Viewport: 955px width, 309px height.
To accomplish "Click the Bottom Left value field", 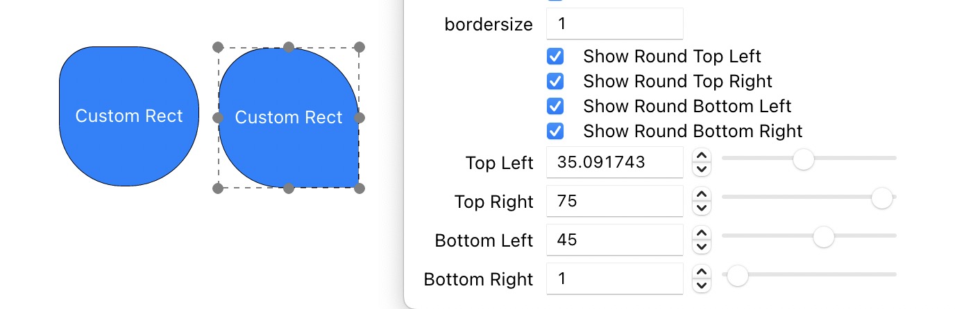I will pos(614,240).
